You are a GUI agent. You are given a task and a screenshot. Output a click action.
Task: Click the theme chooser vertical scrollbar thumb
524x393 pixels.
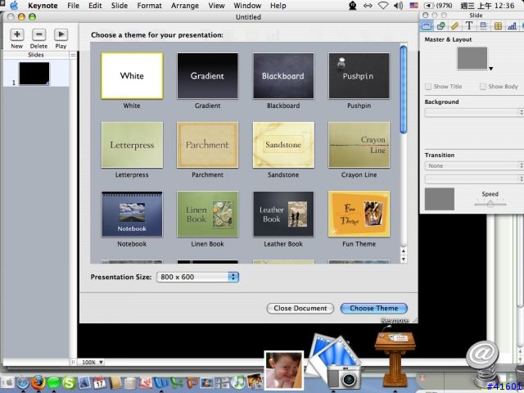coord(404,89)
